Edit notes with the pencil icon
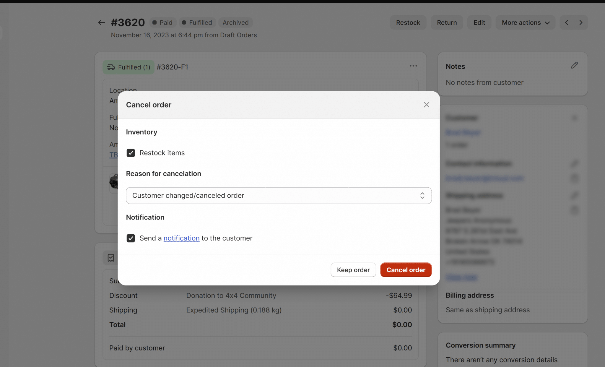The image size is (605, 367). (x=574, y=65)
